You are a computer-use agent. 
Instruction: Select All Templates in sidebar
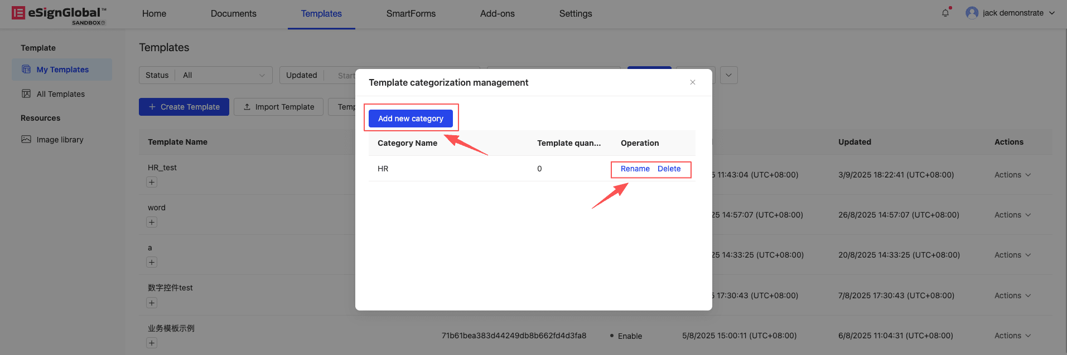point(60,94)
